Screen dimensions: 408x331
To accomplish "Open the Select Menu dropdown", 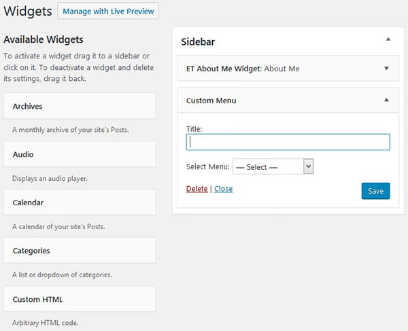I will tap(273, 167).
